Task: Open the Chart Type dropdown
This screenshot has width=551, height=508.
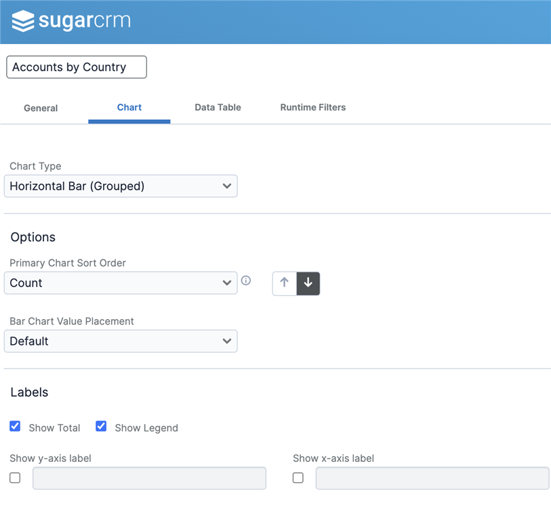Action: pyautogui.click(x=121, y=186)
